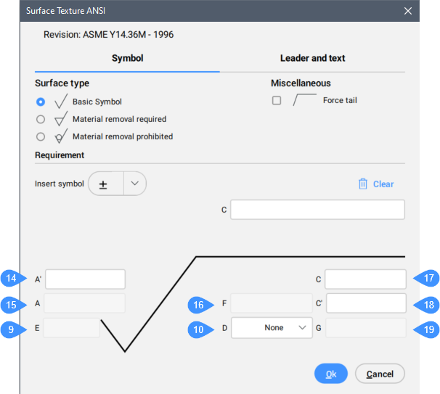Open the D lay direction None dropdown
Screen dimensions: 440x394
(x=272, y=328)
